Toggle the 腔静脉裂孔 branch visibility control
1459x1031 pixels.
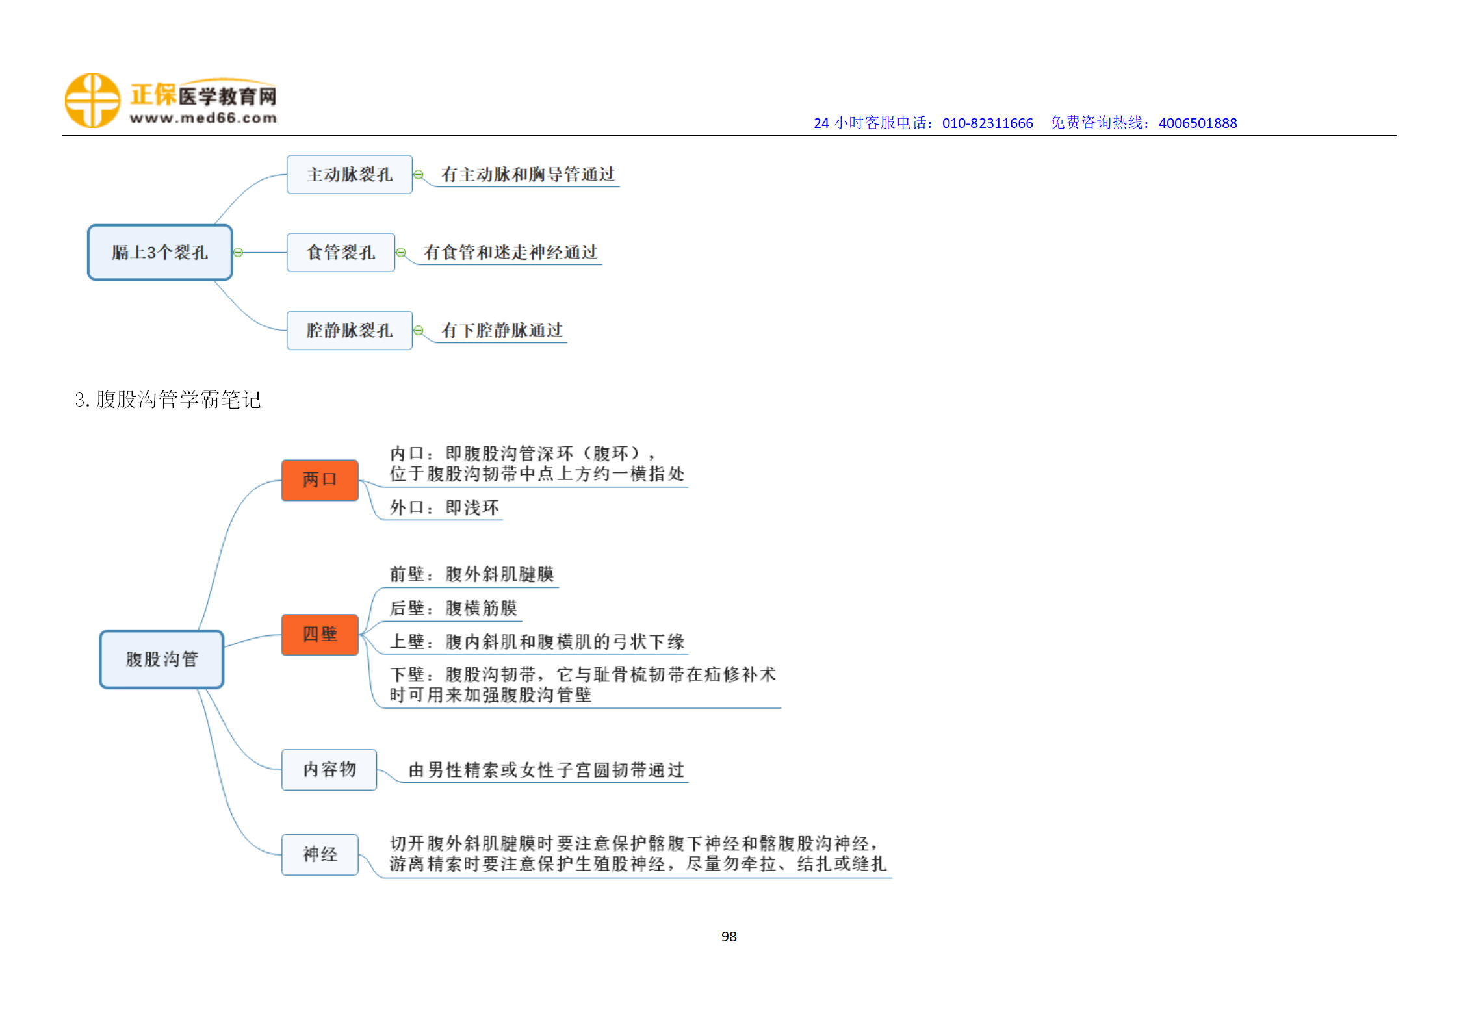(418, 330)
